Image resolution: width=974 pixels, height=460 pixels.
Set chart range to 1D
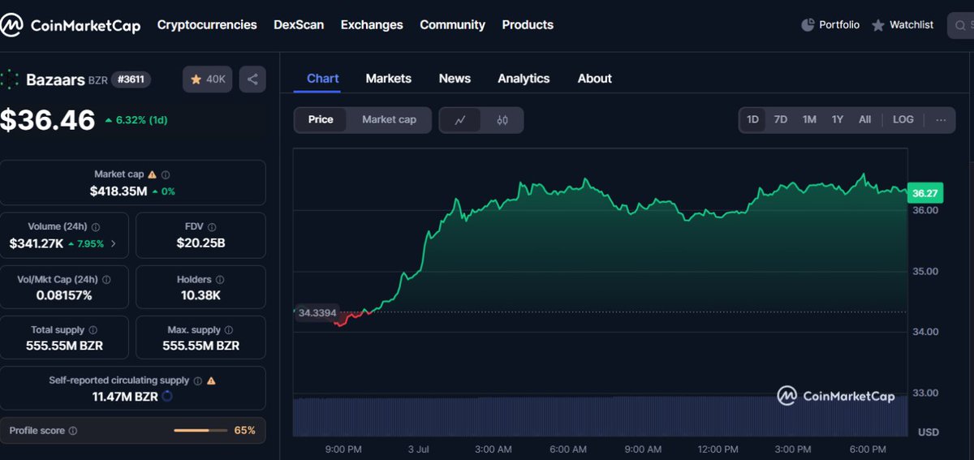(752, 119)
